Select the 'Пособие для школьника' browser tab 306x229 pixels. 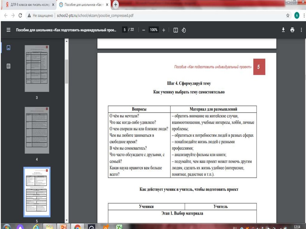click(81, 5)
